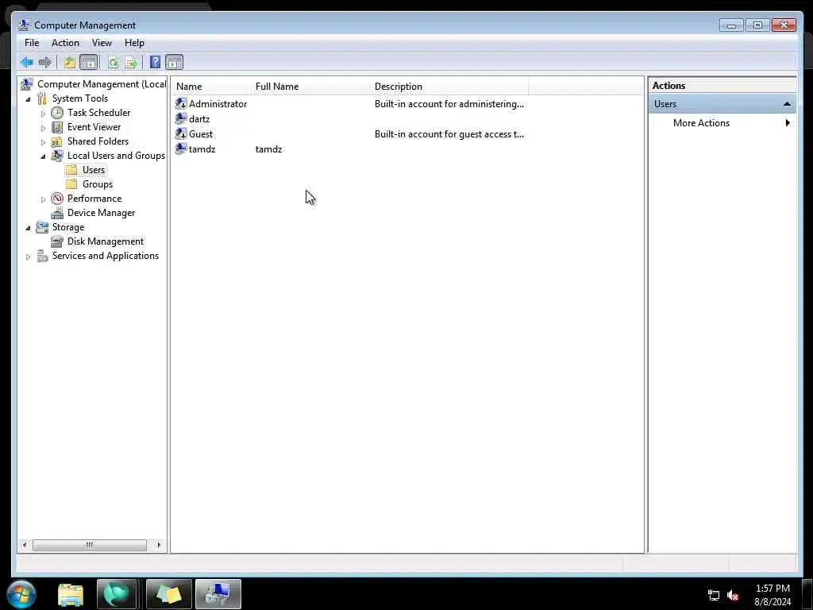The height and width of the screenshot is (610, 813).
Task: Expand Services and Applications node arrow
Action: (28, 257)
